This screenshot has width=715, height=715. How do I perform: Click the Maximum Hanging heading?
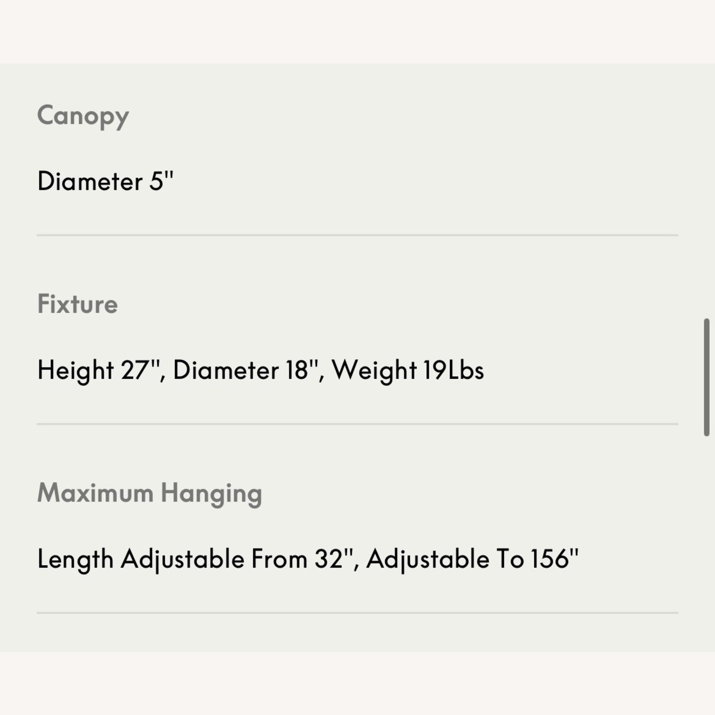tap(150, 493)
